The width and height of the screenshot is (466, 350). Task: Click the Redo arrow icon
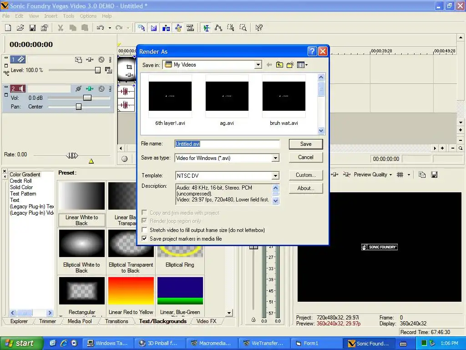tap(119, 28)
